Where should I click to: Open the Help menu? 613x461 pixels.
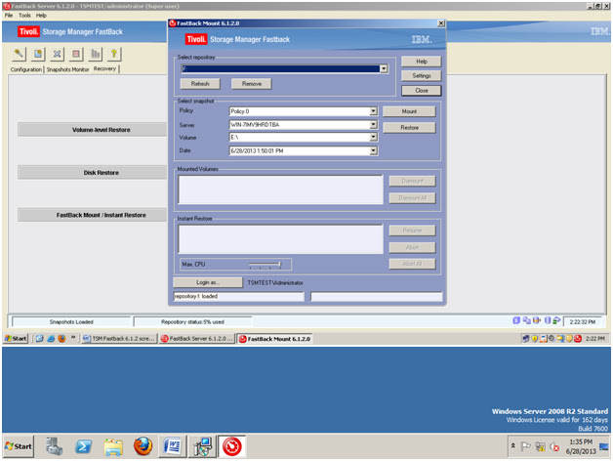[41, 16]
